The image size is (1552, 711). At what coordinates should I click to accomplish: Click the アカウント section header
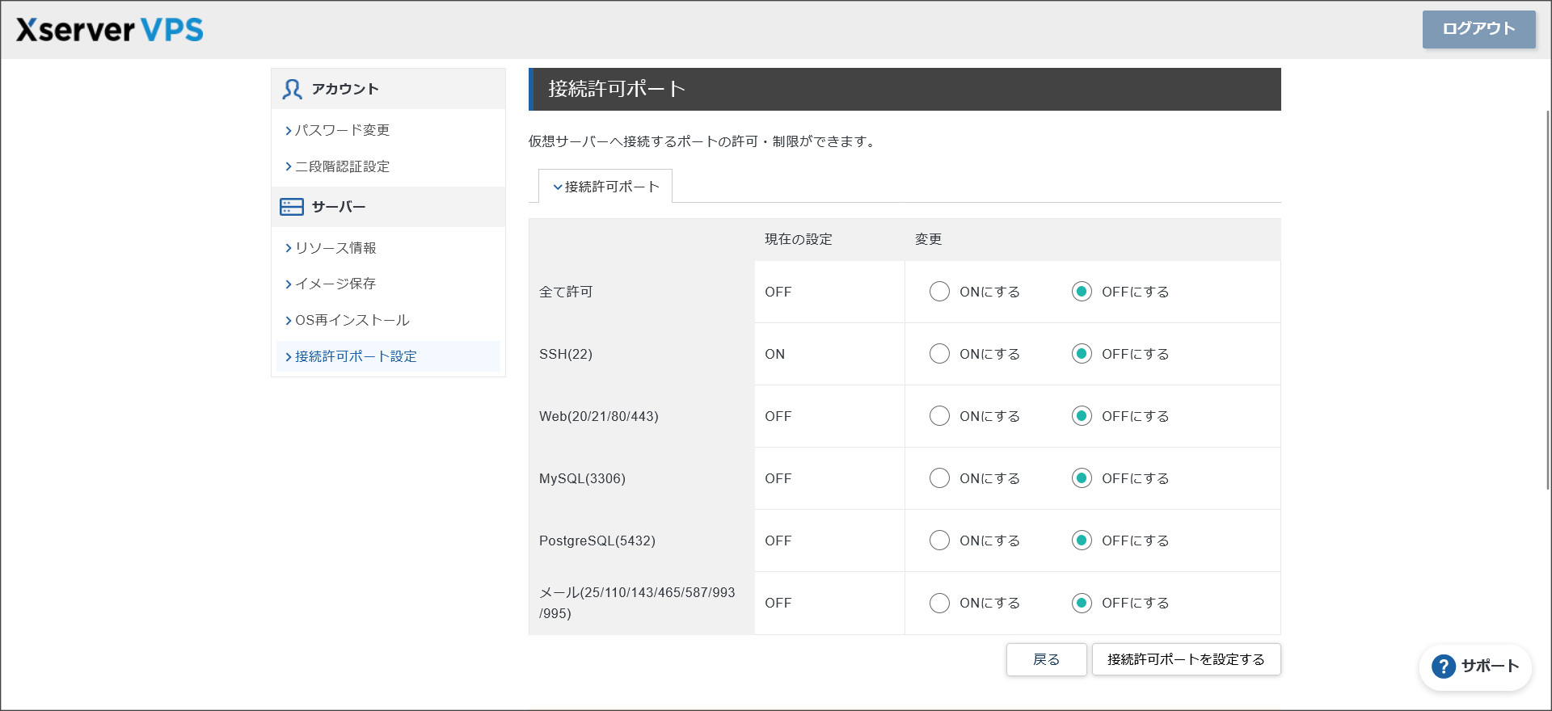click(388, 89)
